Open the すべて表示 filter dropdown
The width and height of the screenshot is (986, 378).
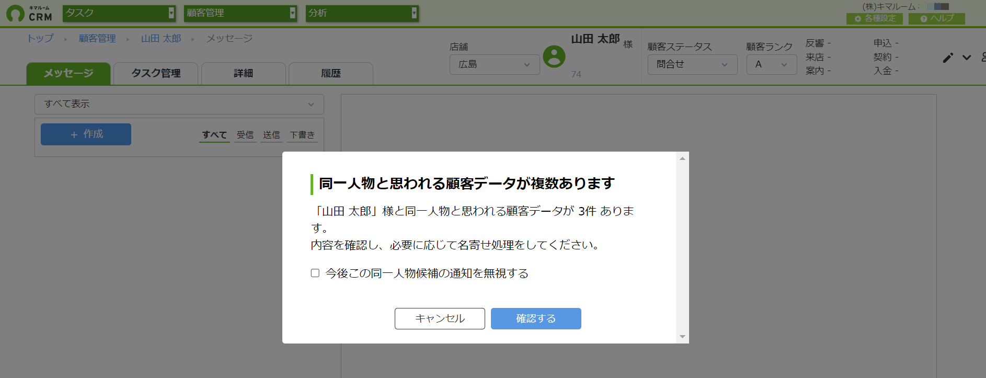click(179, 104)
